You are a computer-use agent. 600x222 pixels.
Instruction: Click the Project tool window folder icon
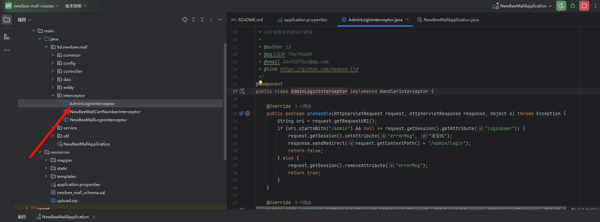(7, 20)
